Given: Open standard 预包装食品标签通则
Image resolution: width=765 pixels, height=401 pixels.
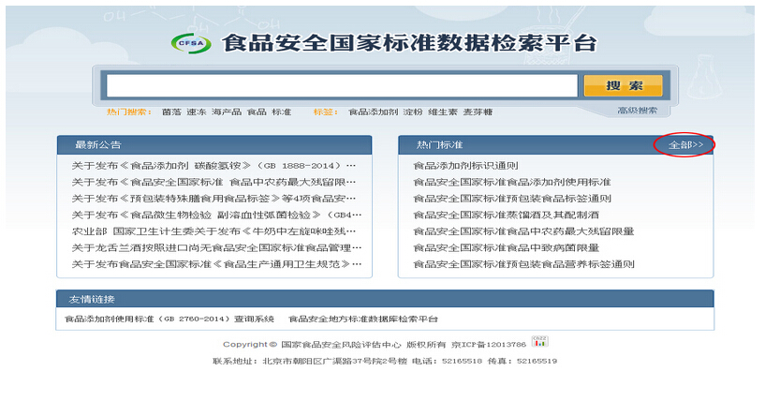Looking at the screenshot, I should [x=512, y=199].
